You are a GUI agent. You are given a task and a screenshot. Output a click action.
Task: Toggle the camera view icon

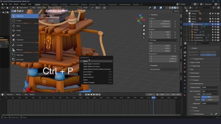point(144,34)
